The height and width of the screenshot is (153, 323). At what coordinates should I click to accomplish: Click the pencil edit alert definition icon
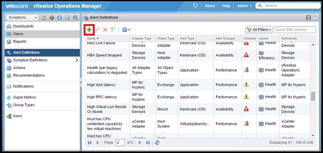pos(97,30)
